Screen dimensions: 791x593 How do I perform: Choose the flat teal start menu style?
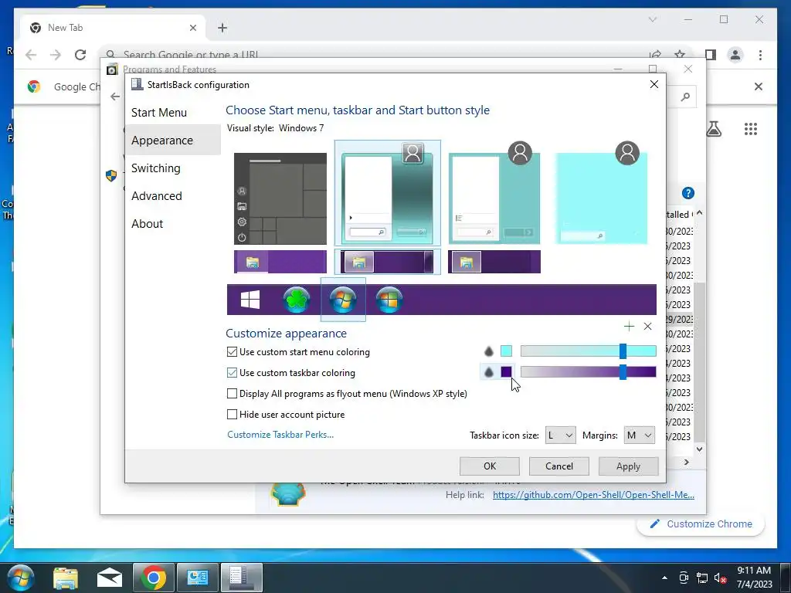494,198
